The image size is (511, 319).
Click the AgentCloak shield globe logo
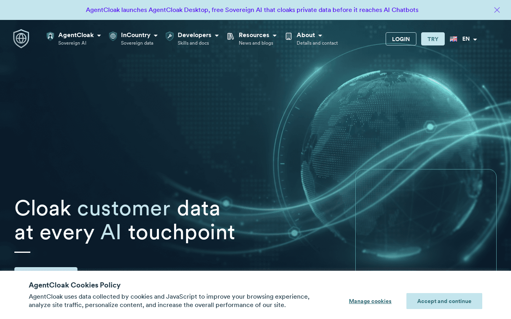point(21,39)
